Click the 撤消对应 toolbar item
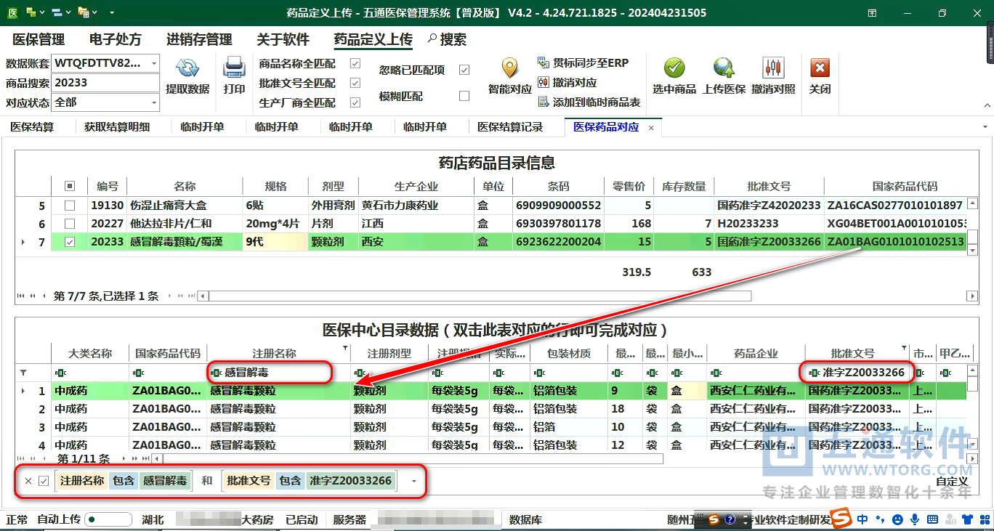This screenshot has width=994, height=531. (567, 82)
